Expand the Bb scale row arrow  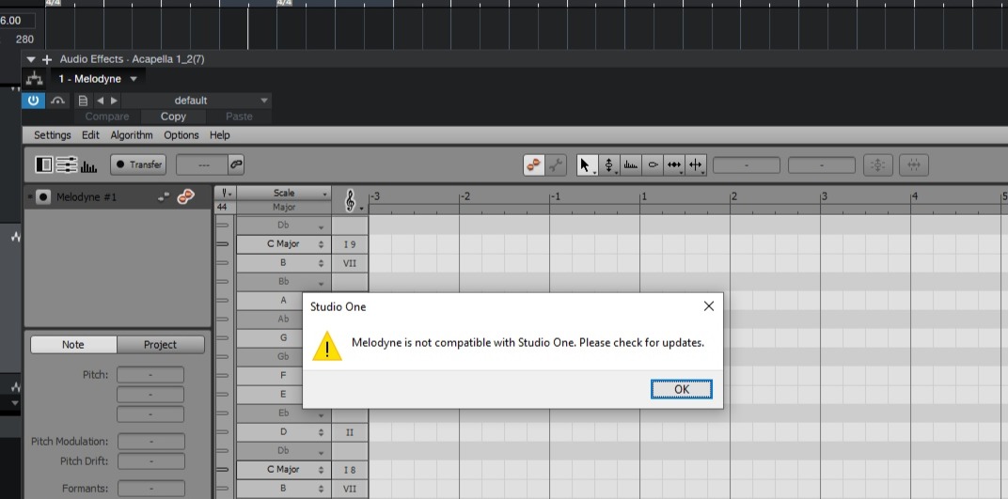pyautogui.click(x=321, y=282)
